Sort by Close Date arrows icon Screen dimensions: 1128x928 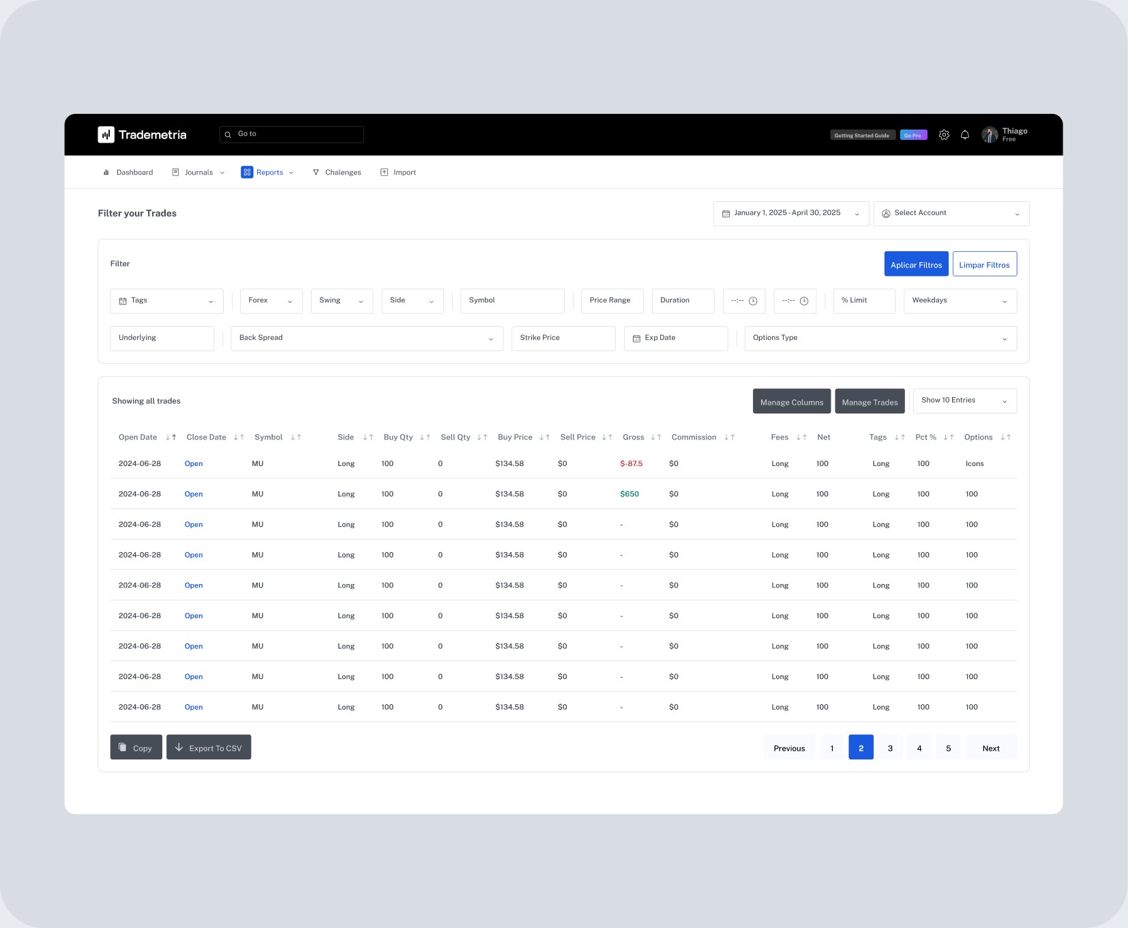239,437
